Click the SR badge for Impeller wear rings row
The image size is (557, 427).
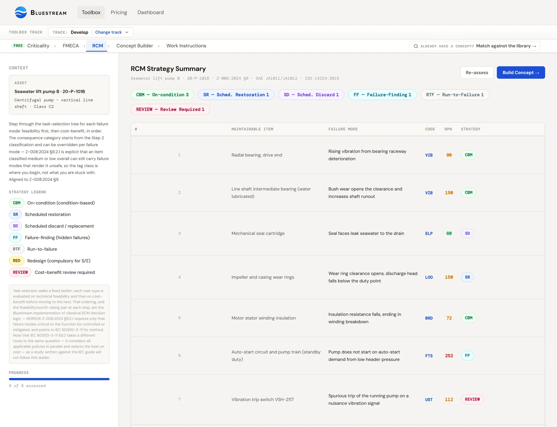[467, 277]
